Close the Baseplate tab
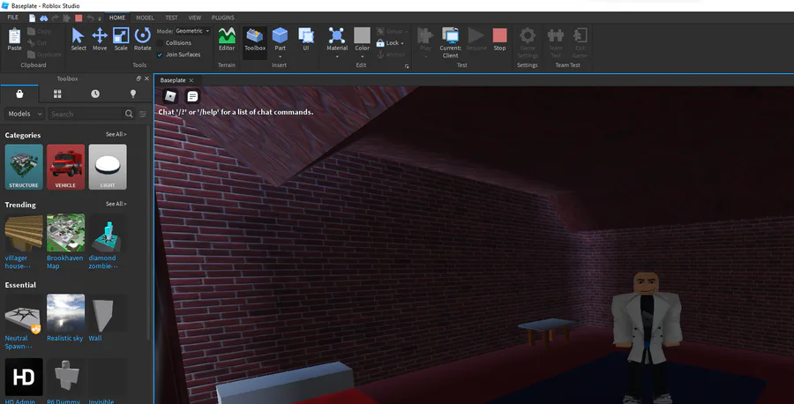Screen dimensions: 794x404 coord(191,80)
